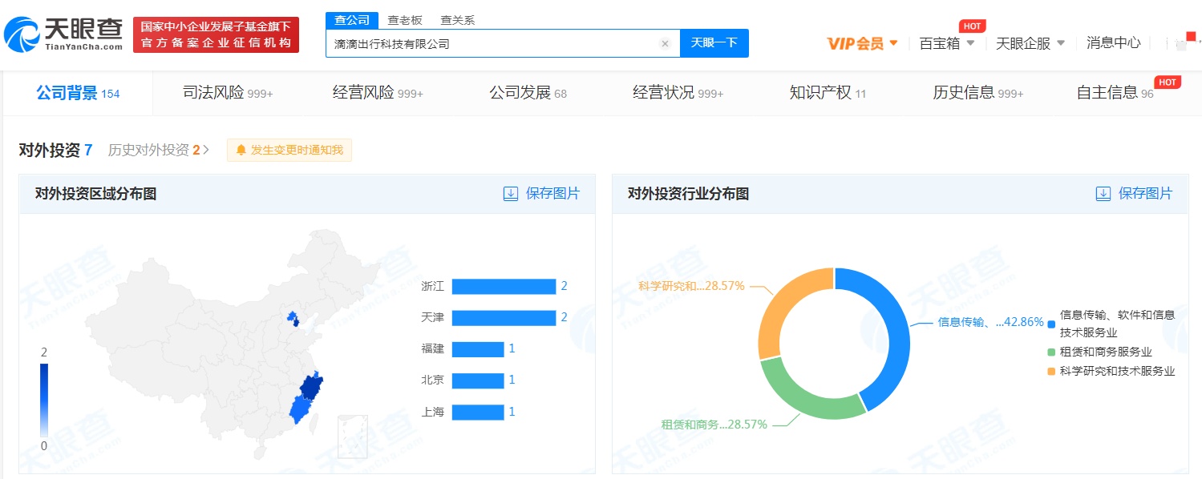Open the 百宝箱 dropdown menu
The image size is (1202, 479).
tap(947, 43)
